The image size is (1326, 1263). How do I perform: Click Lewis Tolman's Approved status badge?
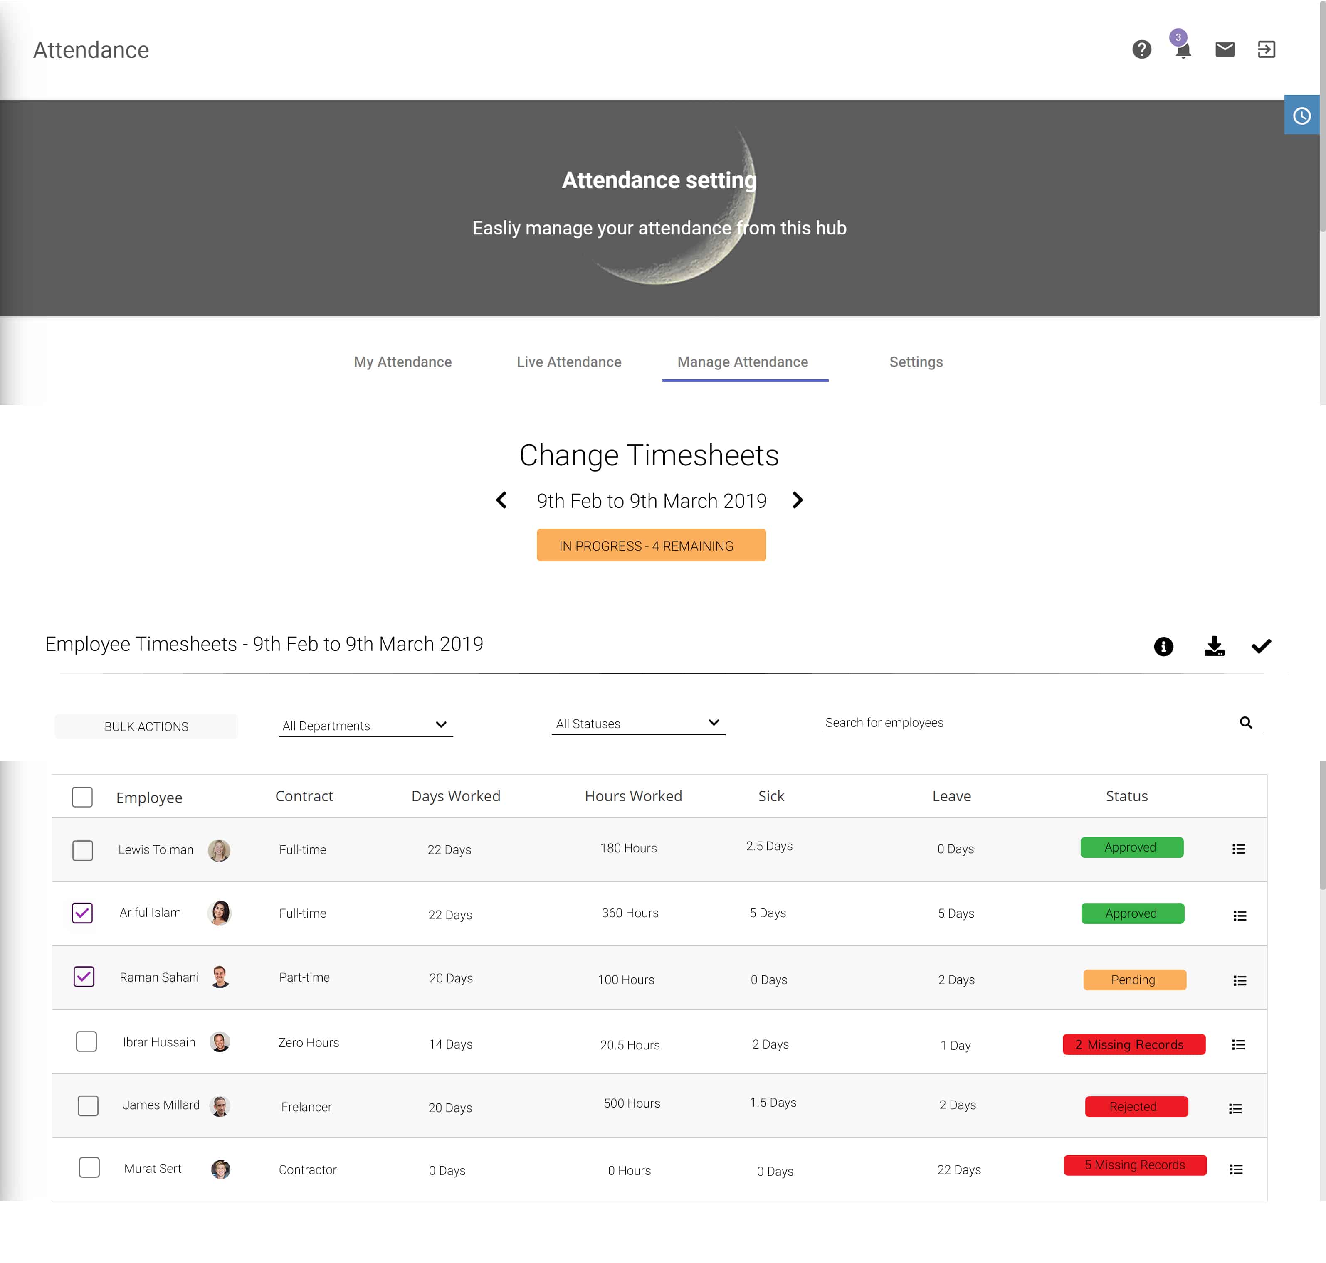[1131, 847]
